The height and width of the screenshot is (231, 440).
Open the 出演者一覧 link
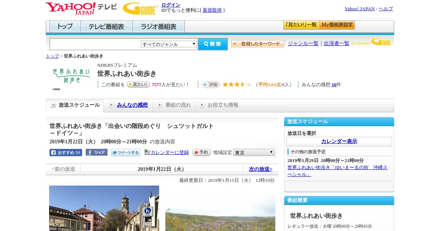pyautogui.click(x=337, y=43)
